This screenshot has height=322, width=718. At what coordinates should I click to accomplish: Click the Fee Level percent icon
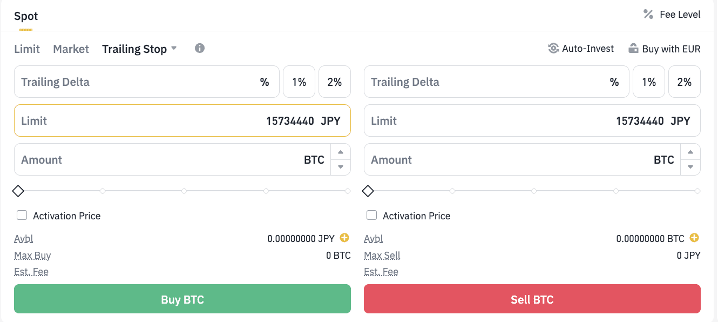[648, 15]
